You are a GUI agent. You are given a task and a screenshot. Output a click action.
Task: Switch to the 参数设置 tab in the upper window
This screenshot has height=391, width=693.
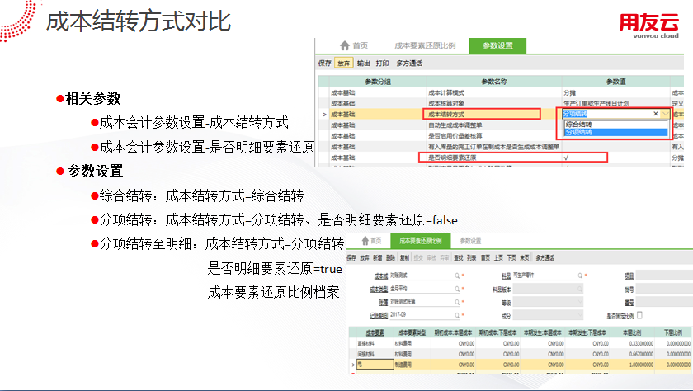(x=497, y=45)
